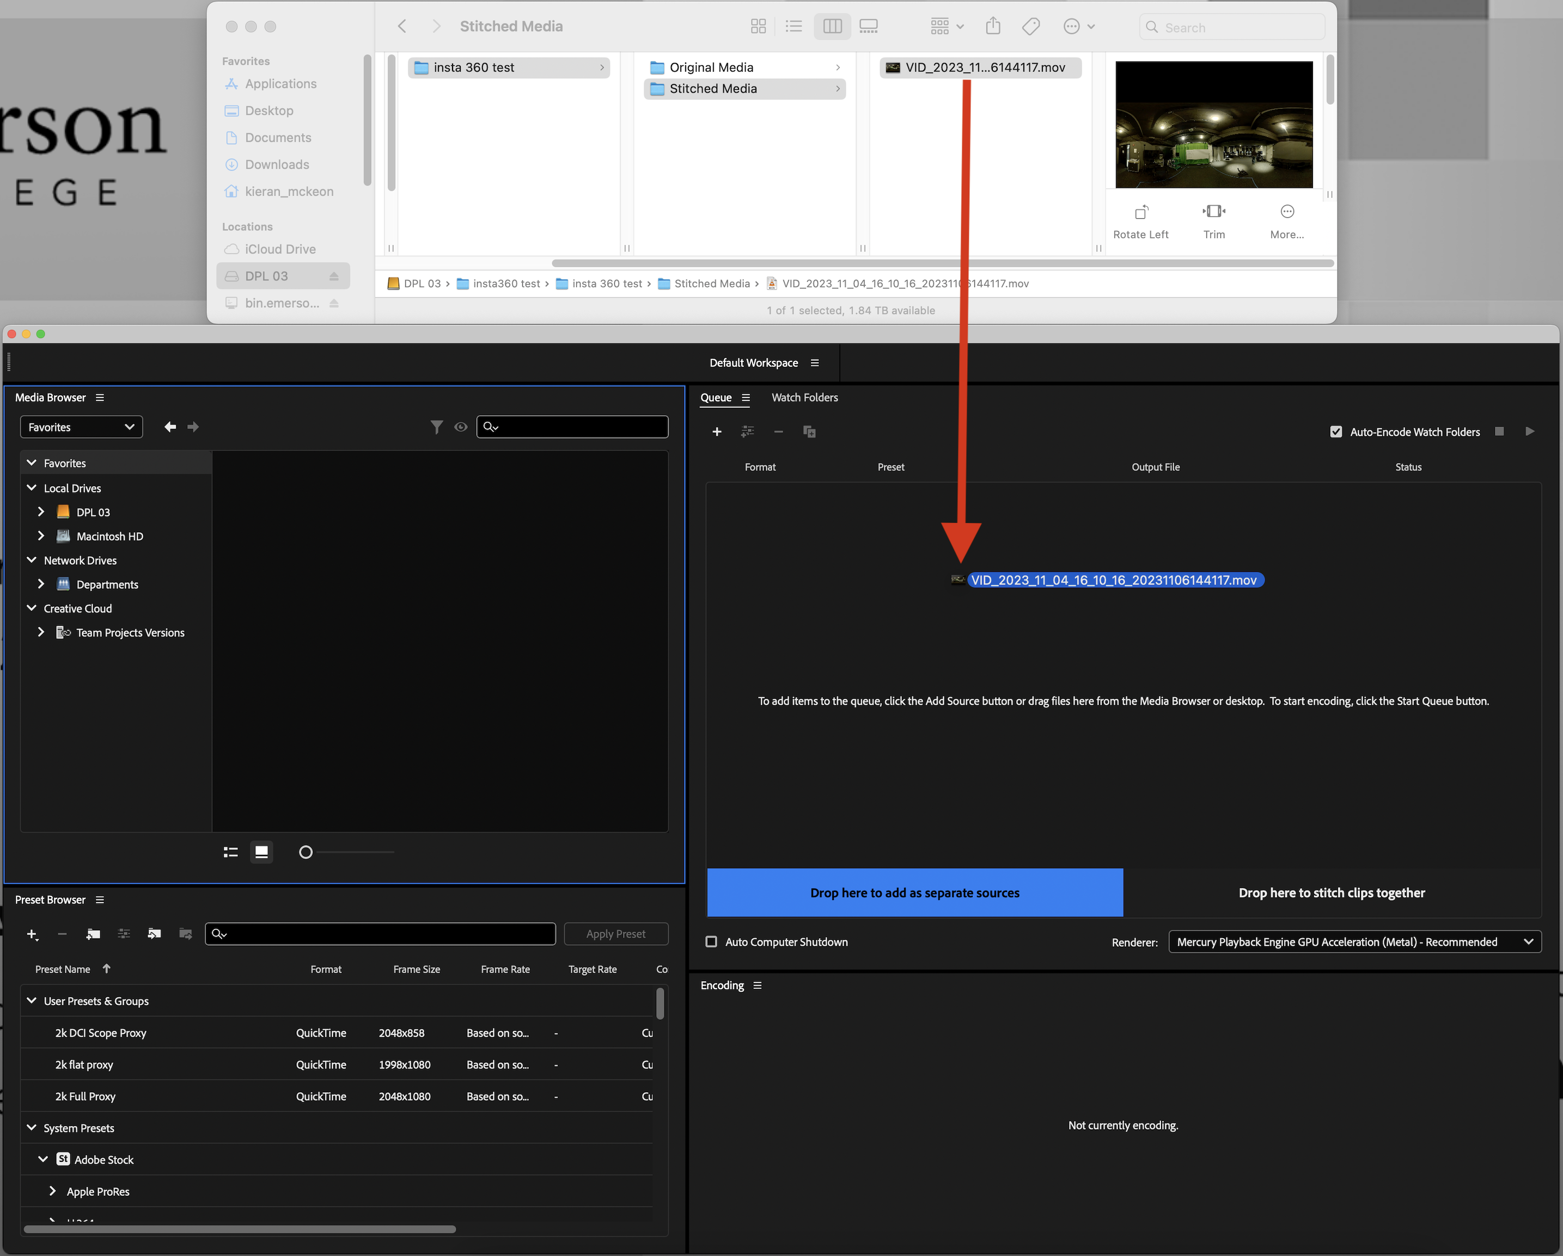The width and height of the screenshot is (1563, 1256).
Task: Expand the Departments network drive
Action: (41, 584)
